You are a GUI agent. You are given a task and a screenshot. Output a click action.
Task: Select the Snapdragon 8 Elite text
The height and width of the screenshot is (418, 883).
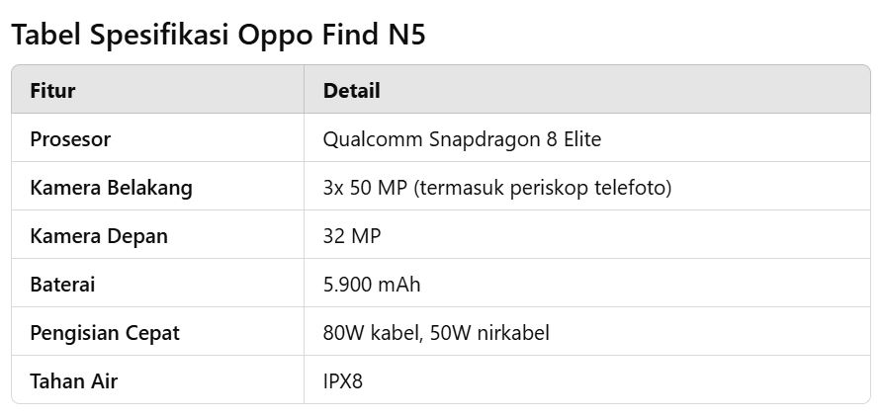click(515, 139)
